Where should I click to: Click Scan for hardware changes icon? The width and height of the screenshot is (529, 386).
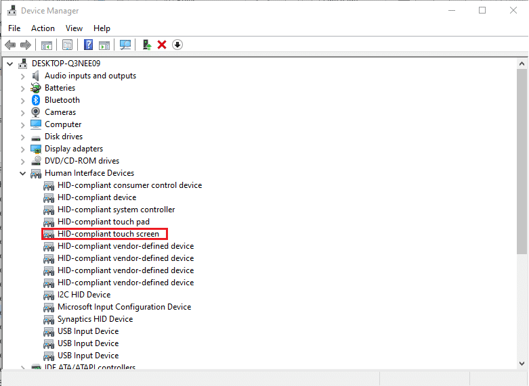(125, 45)
